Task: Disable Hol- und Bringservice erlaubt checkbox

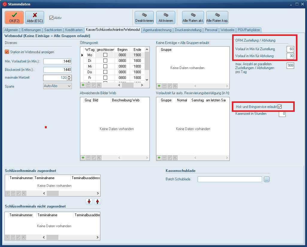Action: coord(280,107)
